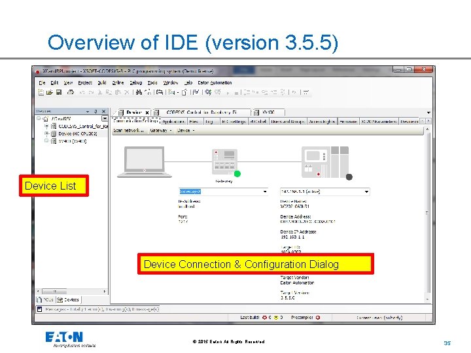
Task: Select the PLC settings sub-tab
Action: [234, 122]
